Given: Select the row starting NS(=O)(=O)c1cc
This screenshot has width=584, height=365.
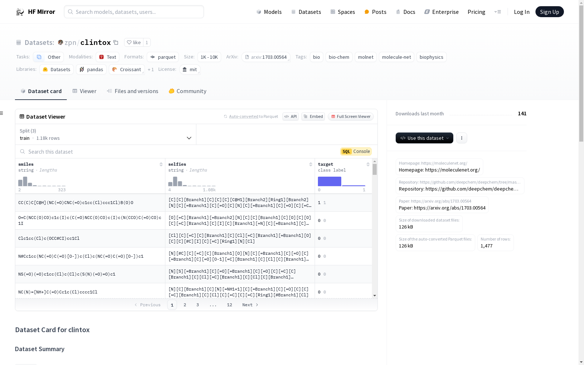Looking at the screenshot, I should (x=193, y=274).
